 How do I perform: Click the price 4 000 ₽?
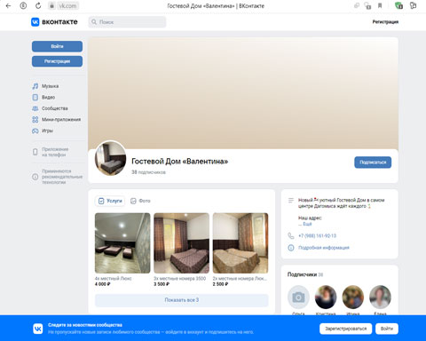coord(103,284)
